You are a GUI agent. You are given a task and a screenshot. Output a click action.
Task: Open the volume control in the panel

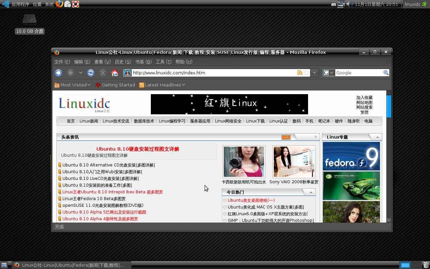click(350, 4)
